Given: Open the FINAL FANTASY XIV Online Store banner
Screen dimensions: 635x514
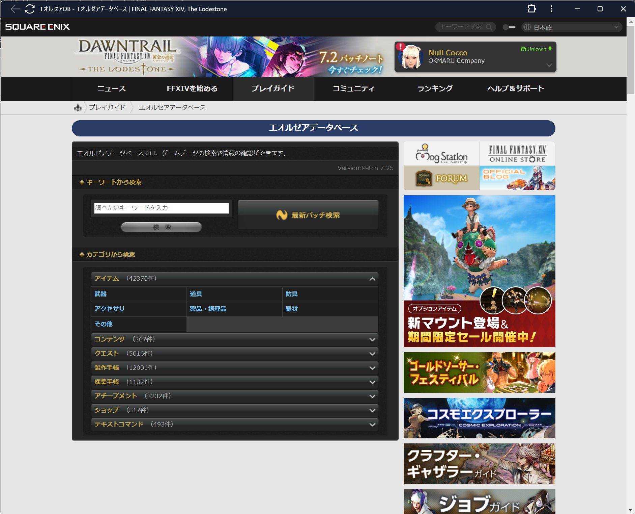Looking at the screenshot, I should [517, 154].
